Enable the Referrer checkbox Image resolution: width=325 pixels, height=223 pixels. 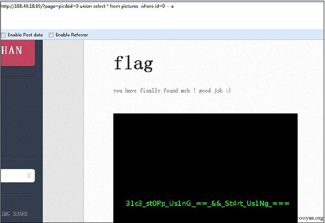pos(51,35)
